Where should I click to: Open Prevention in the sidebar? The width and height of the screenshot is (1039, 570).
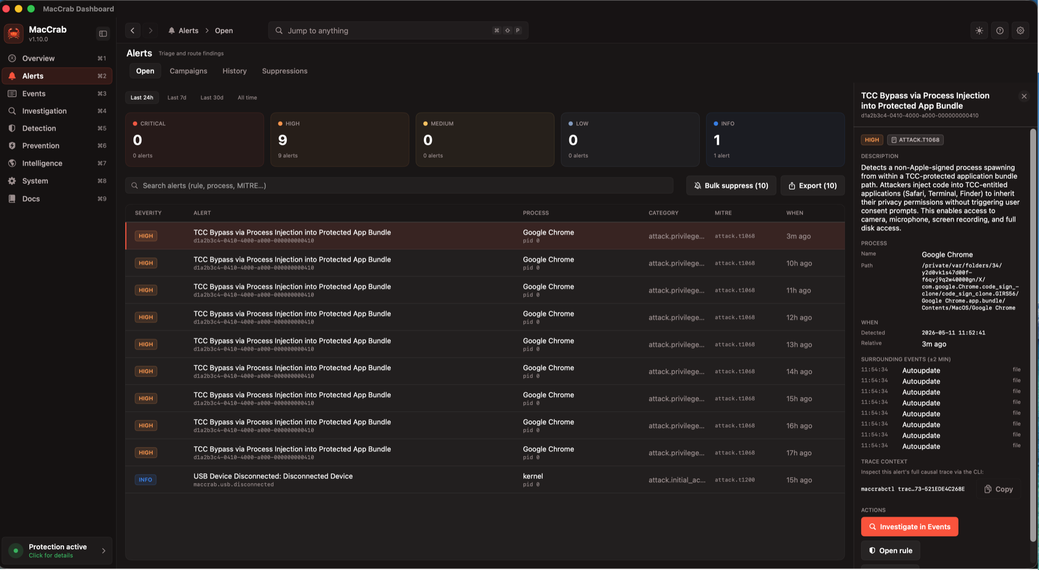[x=57, y=145]
